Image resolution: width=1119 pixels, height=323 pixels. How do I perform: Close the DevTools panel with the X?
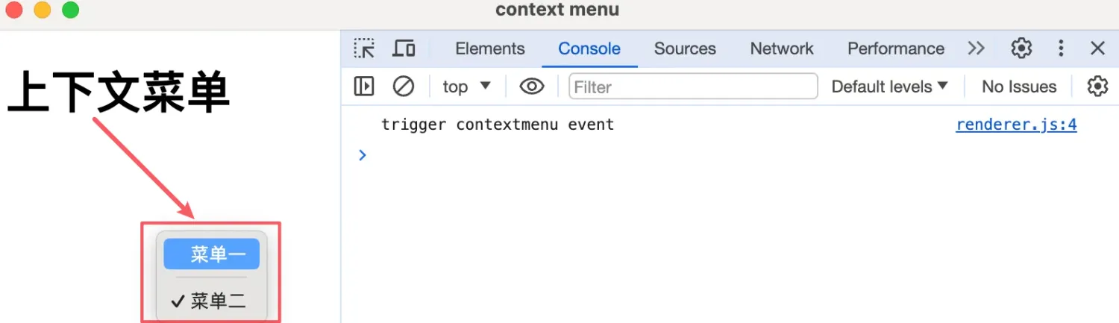click(x=1097, y=48)
